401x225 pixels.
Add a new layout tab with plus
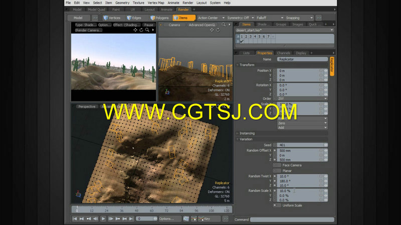tap(194, 9)
